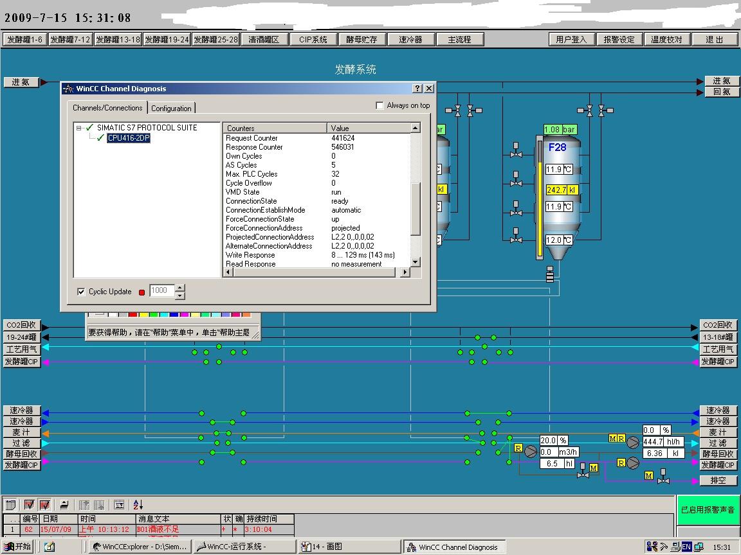
Task: Open the 酵母贮存 screen
Action: 362,39
